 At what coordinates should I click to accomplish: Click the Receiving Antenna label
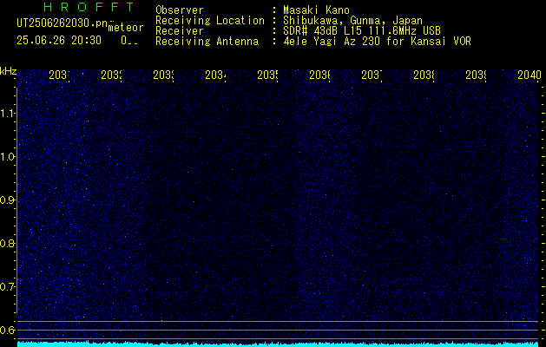pyautogui.click(x=207, y=42)
